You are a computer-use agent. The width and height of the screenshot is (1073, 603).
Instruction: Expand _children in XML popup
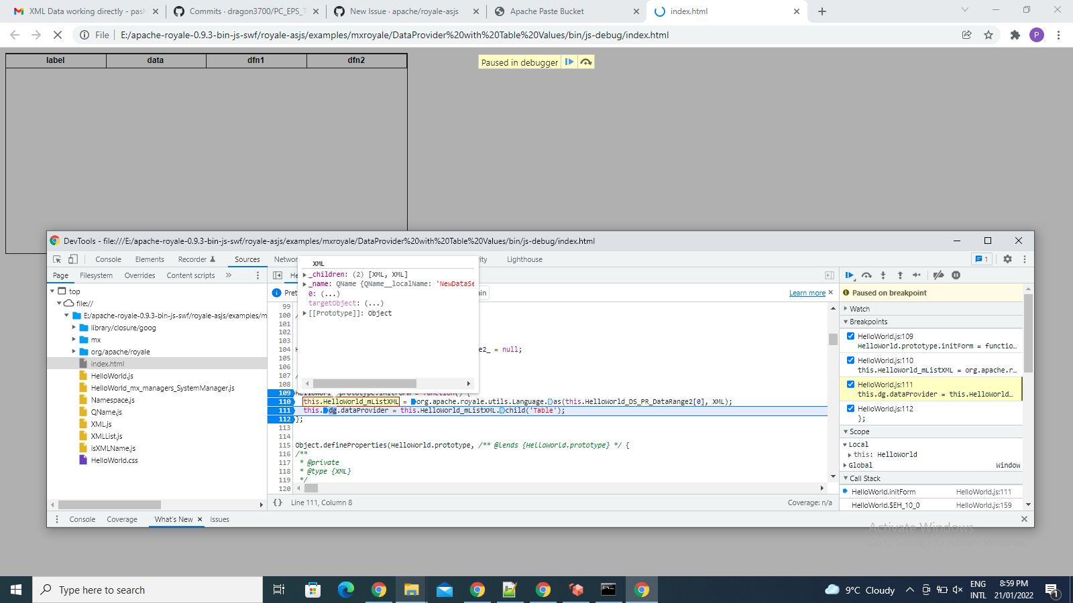304,275
